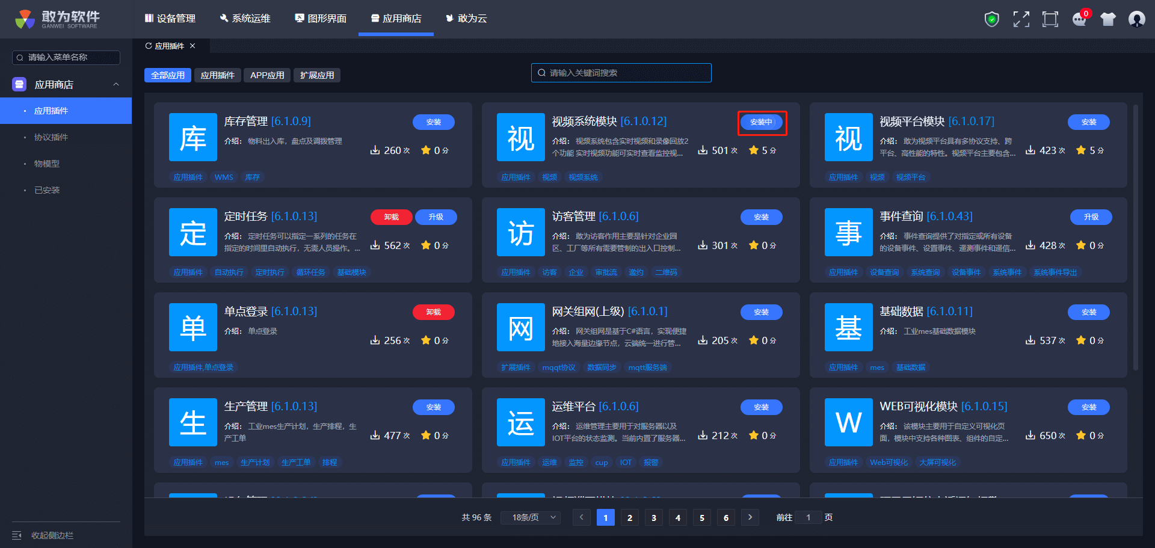Go to the previous page arrow
The image size is (1155, 548).
[582, 517]
